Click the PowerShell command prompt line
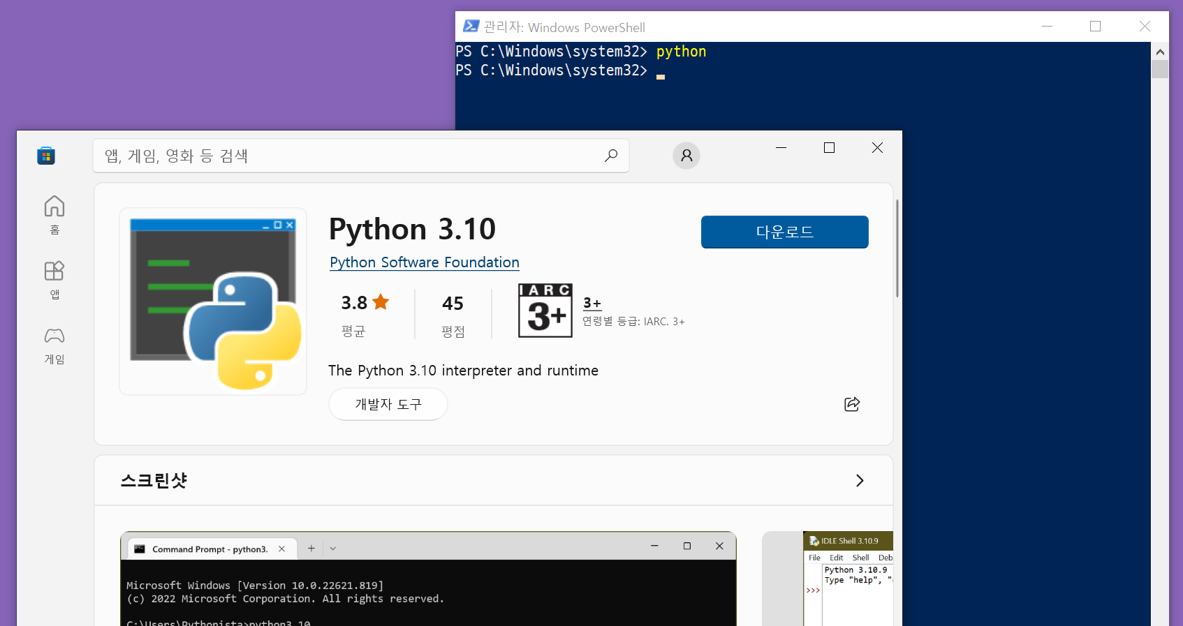Screen dimensions: 1183x626 point(561,70)
